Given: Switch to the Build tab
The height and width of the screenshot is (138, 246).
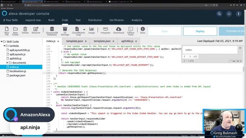Looking at the screenshot, I should (51, 20).
